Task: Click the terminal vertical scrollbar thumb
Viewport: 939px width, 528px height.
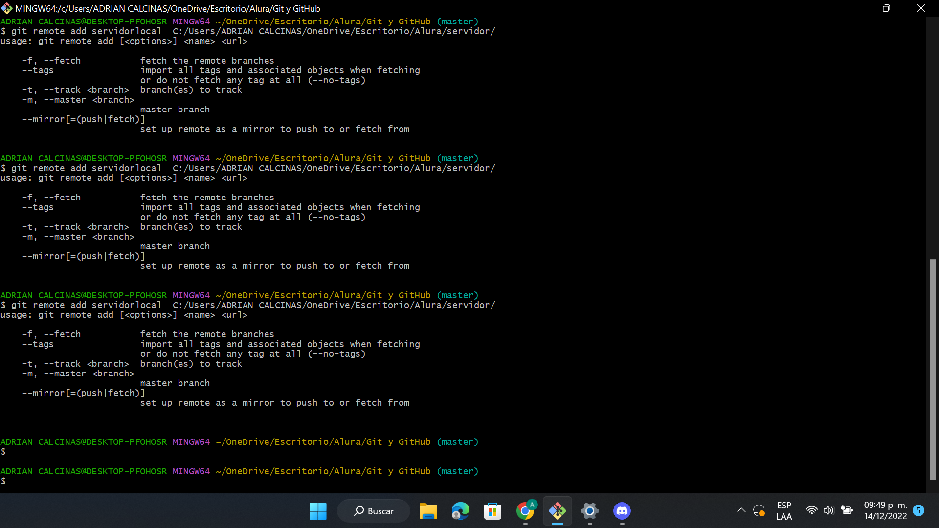Action: click(933, 370)
